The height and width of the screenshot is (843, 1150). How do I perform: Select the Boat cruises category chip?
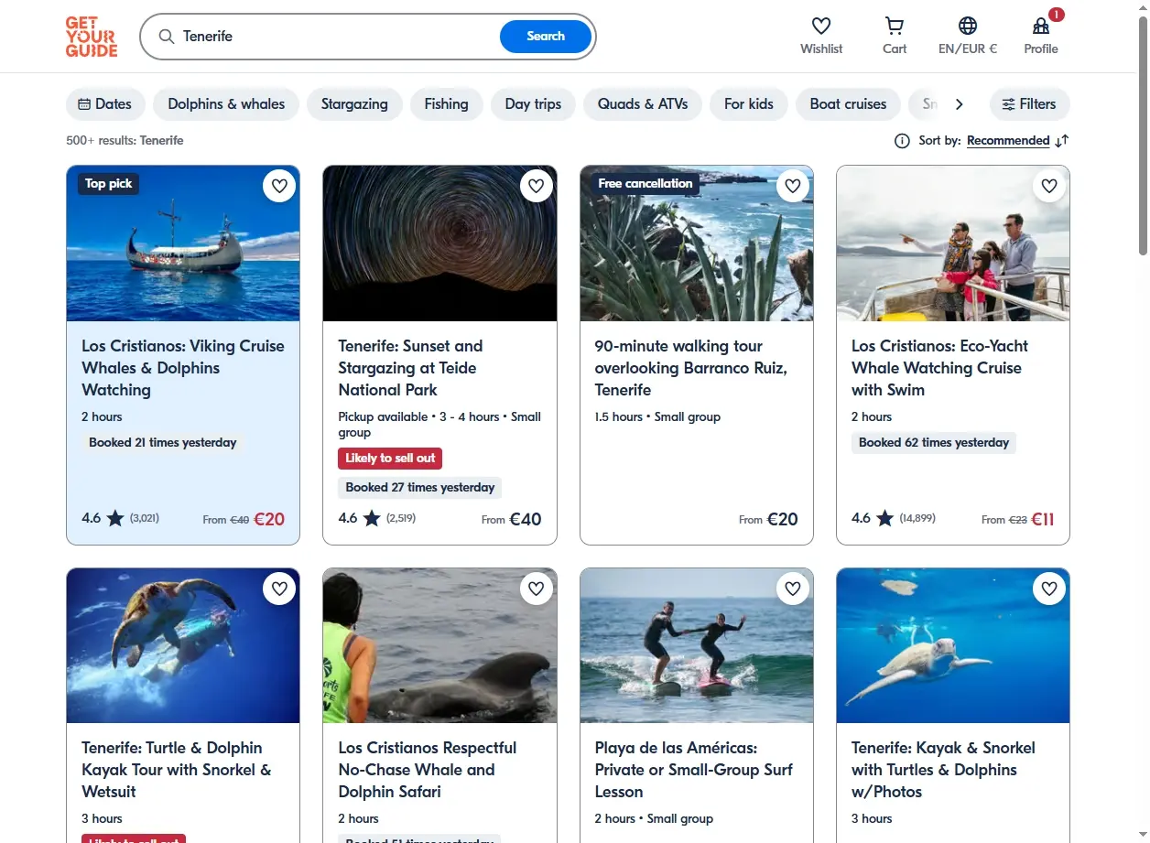click(848, 104)
